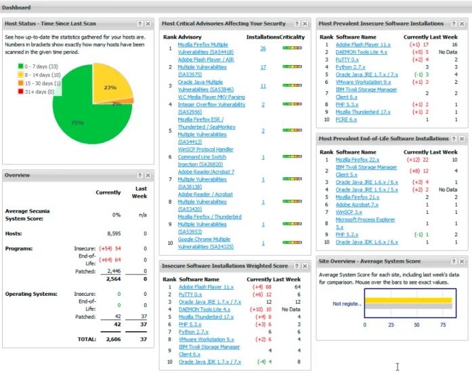Open help for Most Prevalent Insecure Software panel
Image resolution: width=472 pixels, height=373 pixels.
pos(454,24)
